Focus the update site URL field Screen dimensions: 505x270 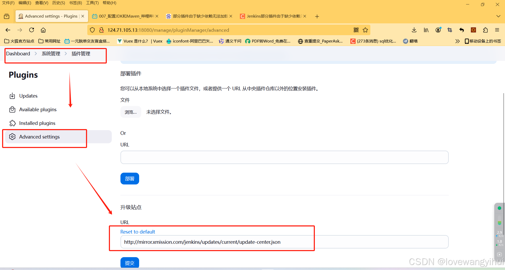click(x=284, y=242)
